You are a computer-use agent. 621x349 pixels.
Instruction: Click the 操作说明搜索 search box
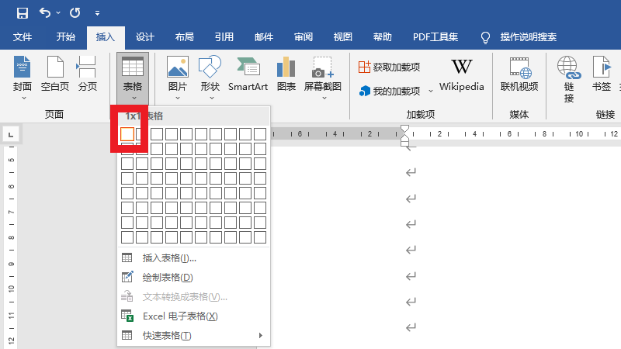tap(529, 37)
